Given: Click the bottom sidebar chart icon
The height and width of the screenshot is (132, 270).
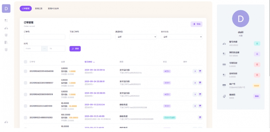Looking at the screenshot, I should click(x=6, y=122).
